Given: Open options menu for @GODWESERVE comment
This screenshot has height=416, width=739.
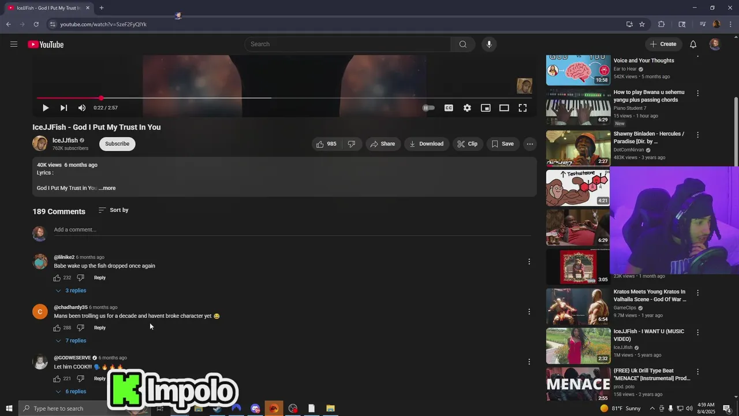Looking at the screenshot, I should pyautogui.click(x=529, y=362).
